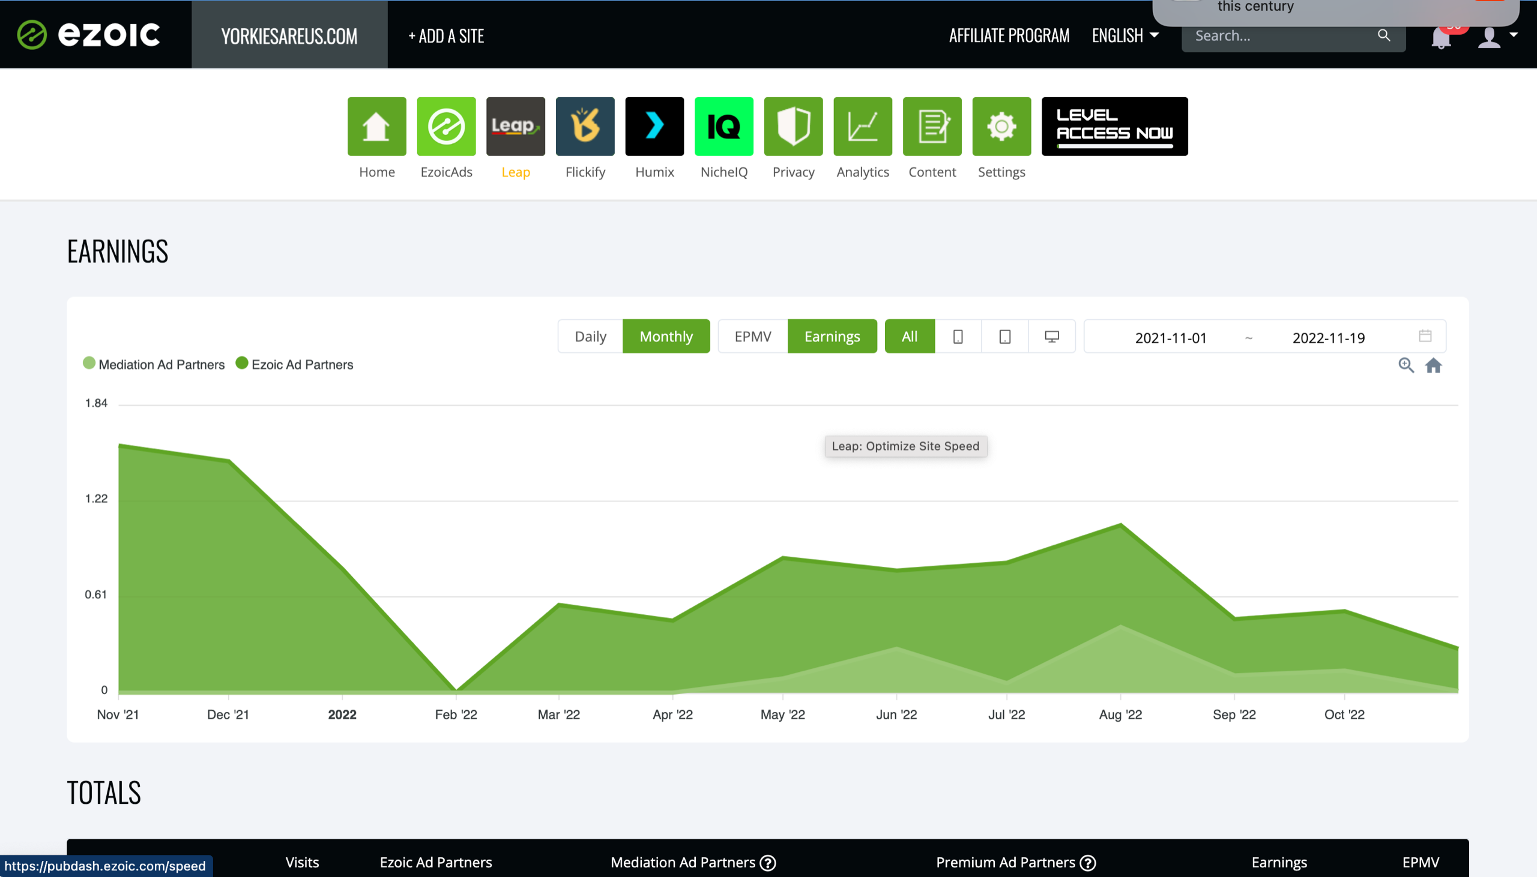Open the Leap site speed icon
The height and width of the screenshot is (877, 1537).
[x=515, y=126]
